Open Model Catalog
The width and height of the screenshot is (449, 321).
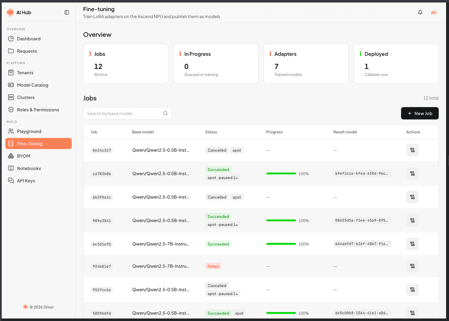[x=38, y=85]
